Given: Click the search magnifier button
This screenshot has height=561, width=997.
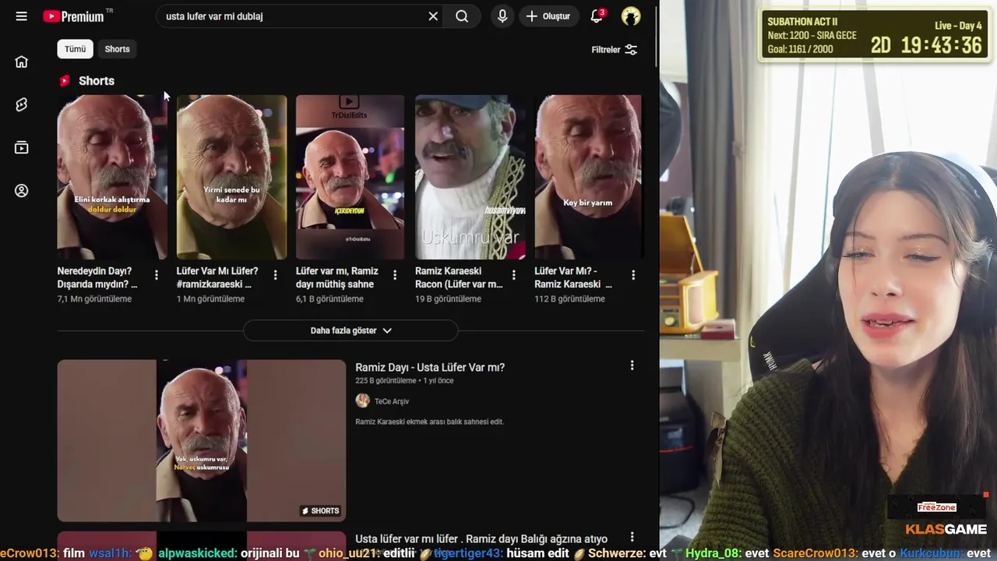Looking at the screenshot, I should pos(462,16).
